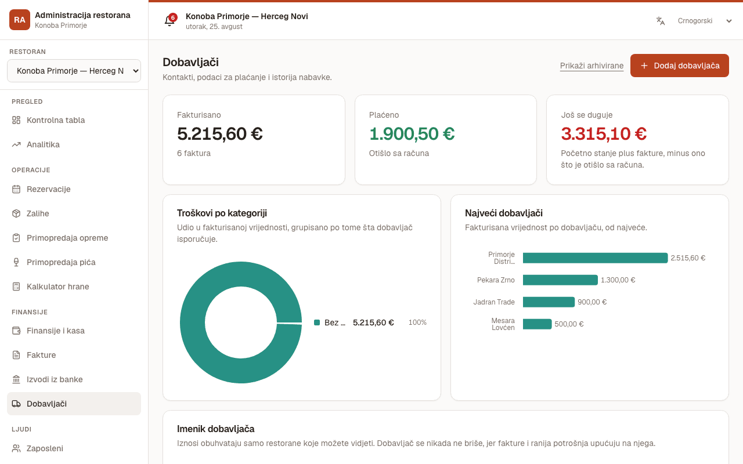Open the Fakture page
The image size is (743, 464).
74,355
